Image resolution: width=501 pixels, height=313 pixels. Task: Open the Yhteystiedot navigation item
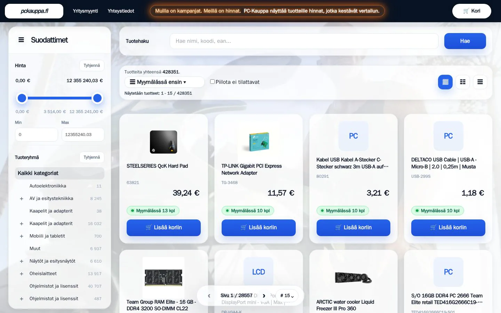[x=121, y=11]
